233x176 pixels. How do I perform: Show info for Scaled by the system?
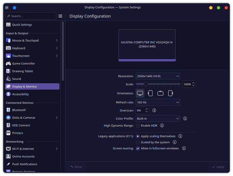pos(175,142)
